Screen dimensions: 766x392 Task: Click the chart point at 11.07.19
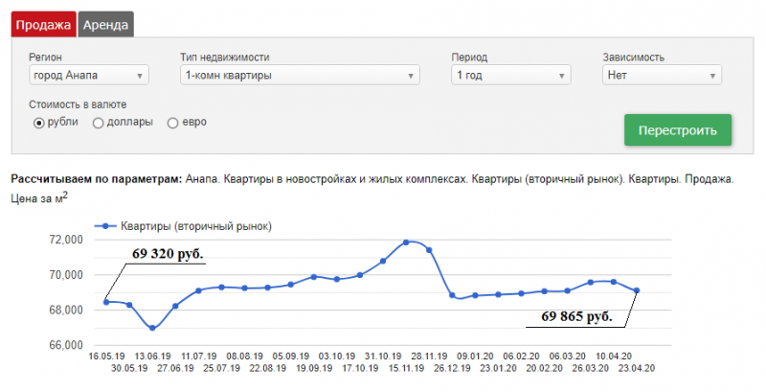[x=198, y=290]
